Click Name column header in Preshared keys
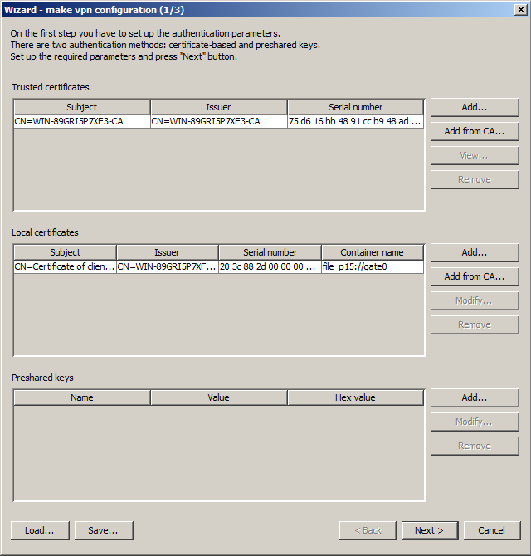 point(82,397)
